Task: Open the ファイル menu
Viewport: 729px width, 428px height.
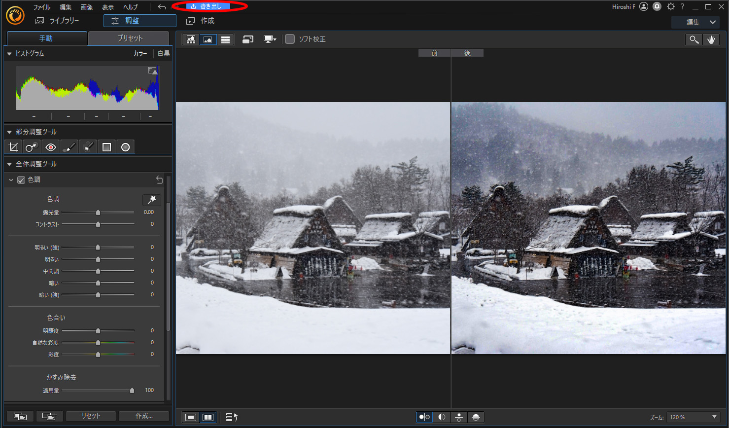Action: [x=42, y=7]
